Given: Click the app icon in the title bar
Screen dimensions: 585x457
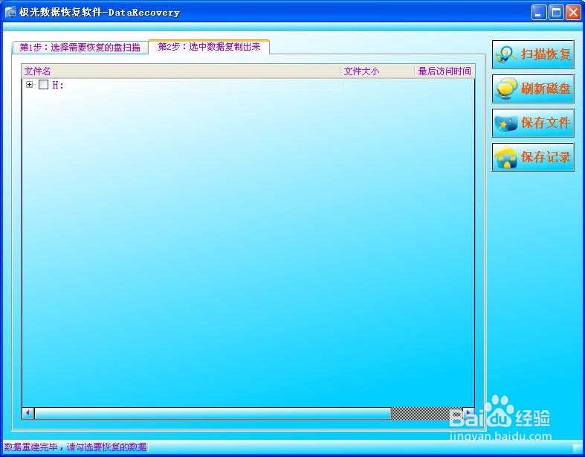Looking at the screenshot, I should click(10, 13).
